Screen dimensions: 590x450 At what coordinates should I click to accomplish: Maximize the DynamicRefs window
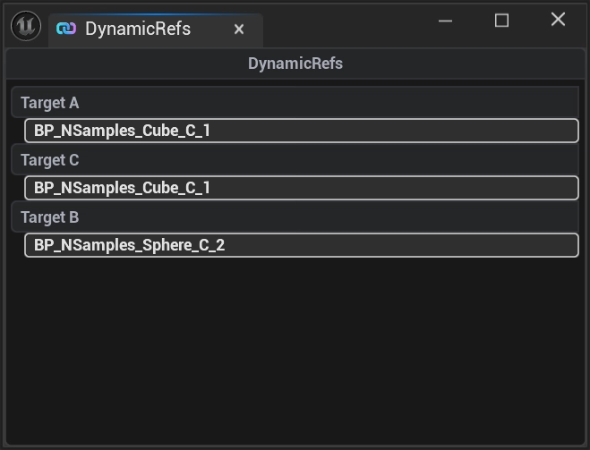(501, 21)
